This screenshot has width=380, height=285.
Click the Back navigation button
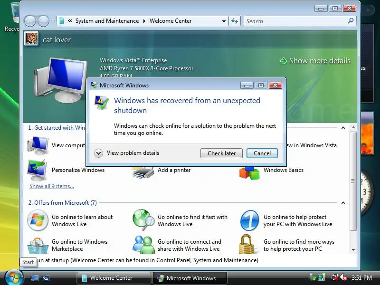(x=30, y=21)
